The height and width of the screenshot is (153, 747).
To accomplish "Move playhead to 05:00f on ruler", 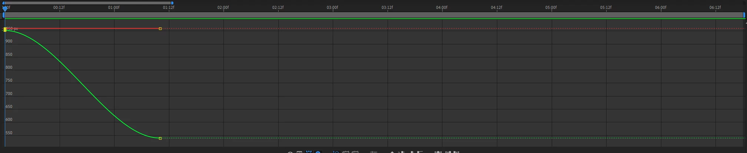I will [551, 7].
